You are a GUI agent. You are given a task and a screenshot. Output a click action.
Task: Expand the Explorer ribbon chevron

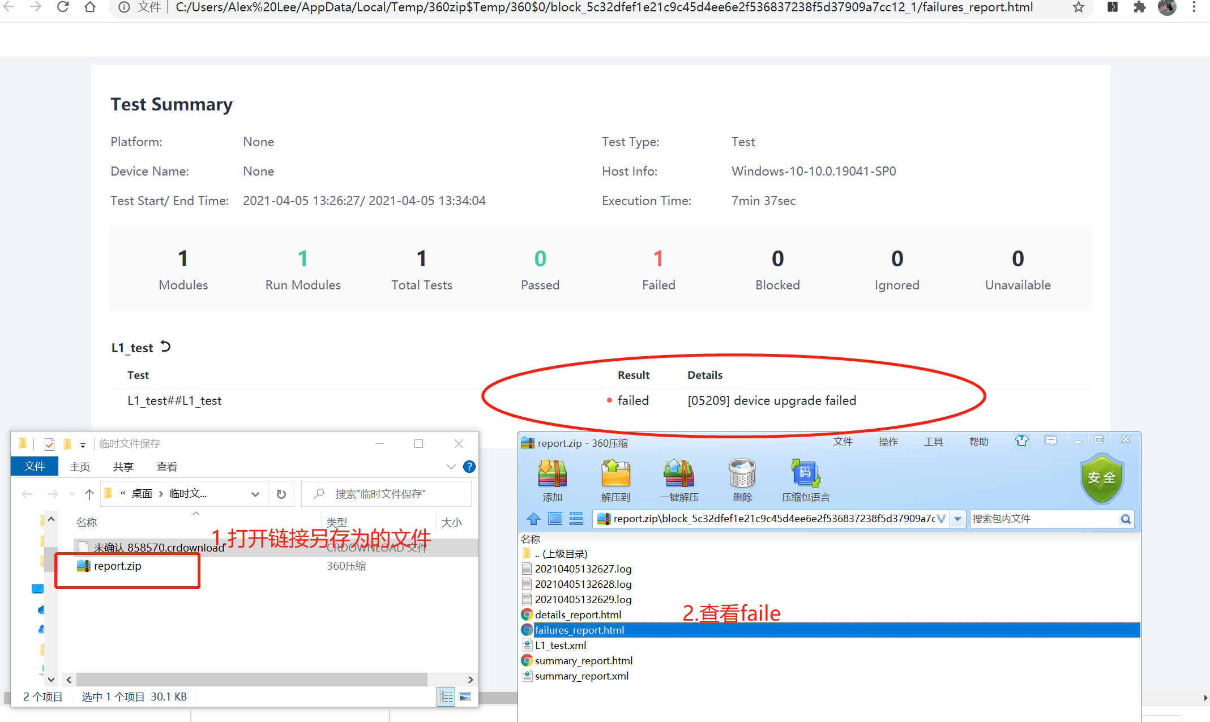point(451,467)
